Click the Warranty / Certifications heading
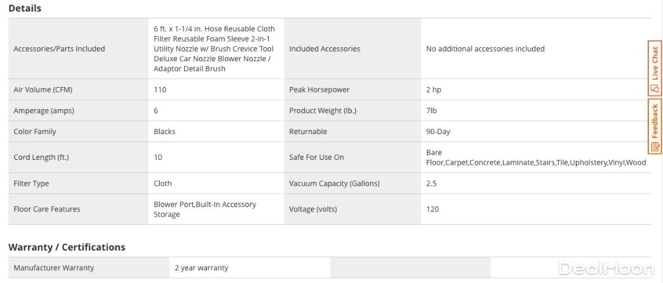Screen dimensions: 663x283 tap(67, 247)
